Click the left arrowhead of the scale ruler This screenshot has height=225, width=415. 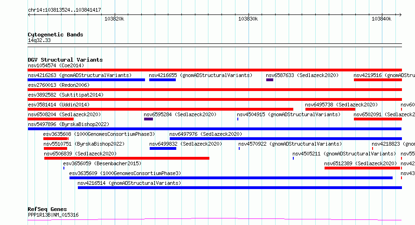click(x=29, y=15)
